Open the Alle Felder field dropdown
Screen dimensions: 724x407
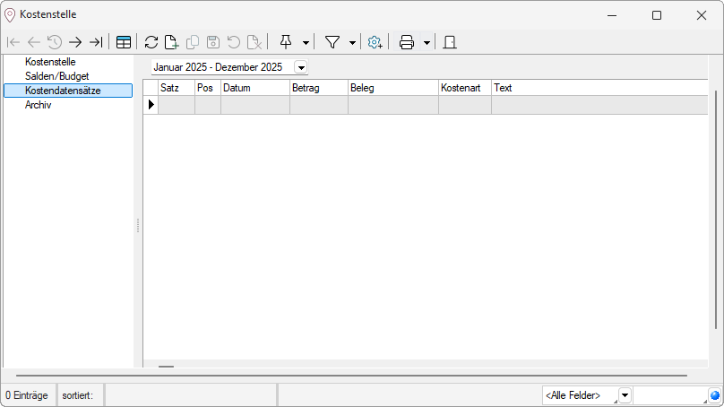[625, 395]
